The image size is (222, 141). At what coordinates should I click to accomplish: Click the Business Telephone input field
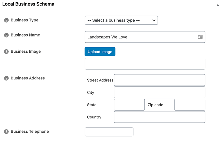(109, 132)
